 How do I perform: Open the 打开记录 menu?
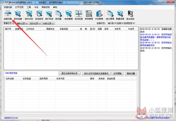click(19, 7)
